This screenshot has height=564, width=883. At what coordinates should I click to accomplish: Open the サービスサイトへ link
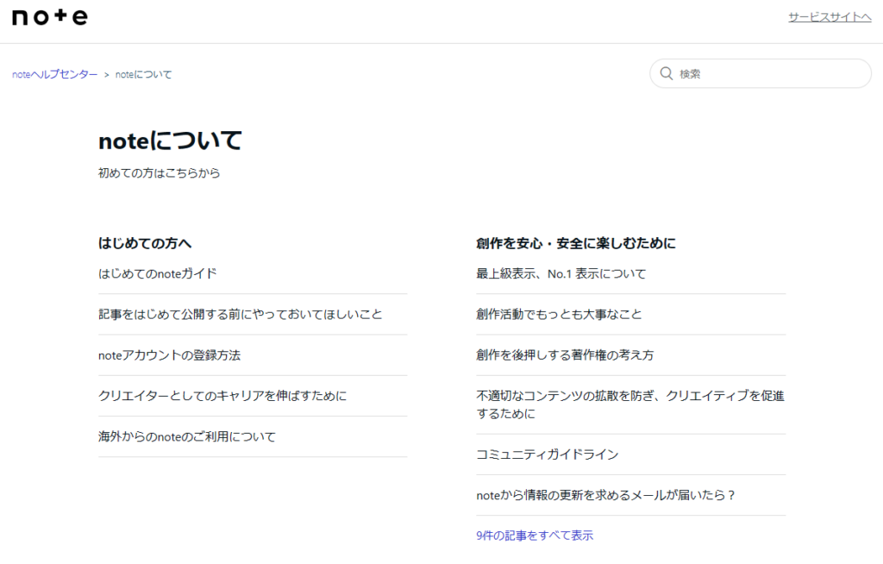tap(830, 17)
